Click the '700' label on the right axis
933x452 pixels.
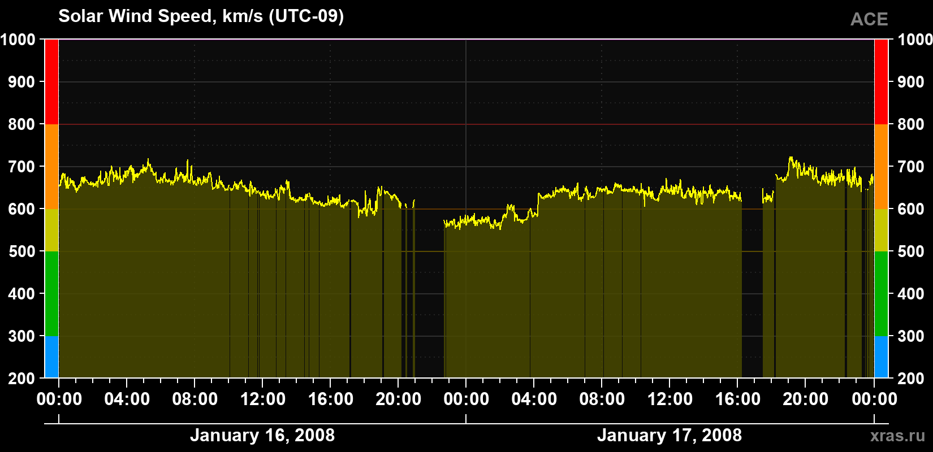[911, 167]
